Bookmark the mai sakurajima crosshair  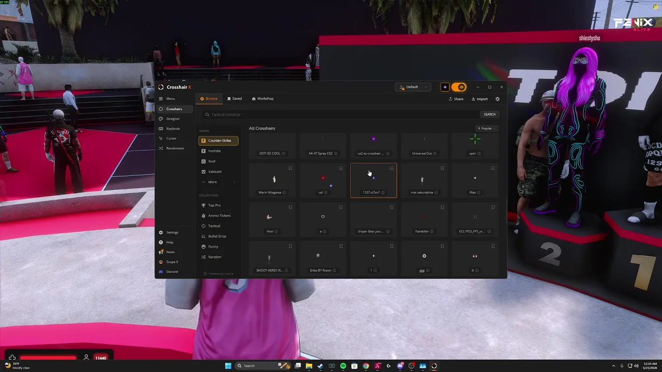[442, 168]
